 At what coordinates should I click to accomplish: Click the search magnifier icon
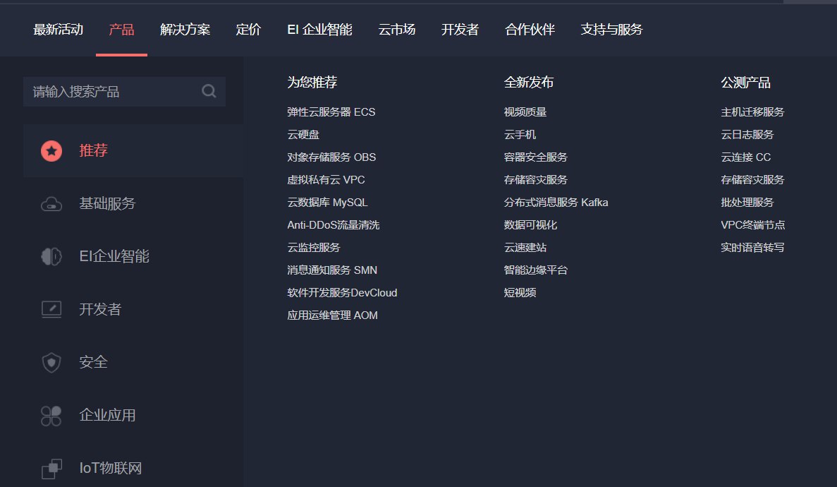tap(209, 91)
